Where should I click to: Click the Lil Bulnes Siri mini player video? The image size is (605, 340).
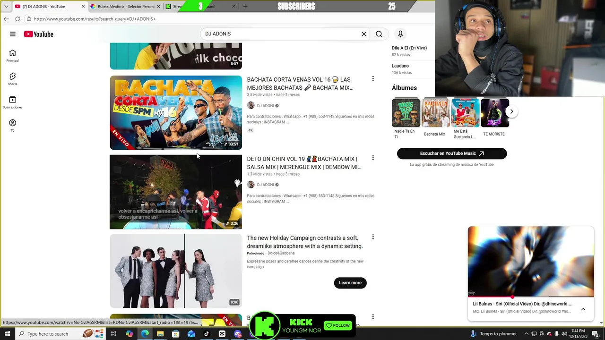click(531, 261)
